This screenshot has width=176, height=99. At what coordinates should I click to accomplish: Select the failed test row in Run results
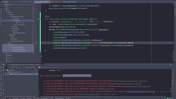point(21,74)
